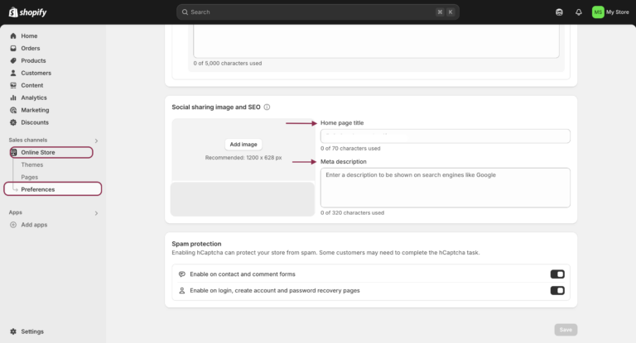Expand the Sales channels chevron

[x=96, y=141]
